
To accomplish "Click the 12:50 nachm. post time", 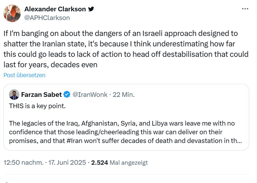I will click(23, 163).
